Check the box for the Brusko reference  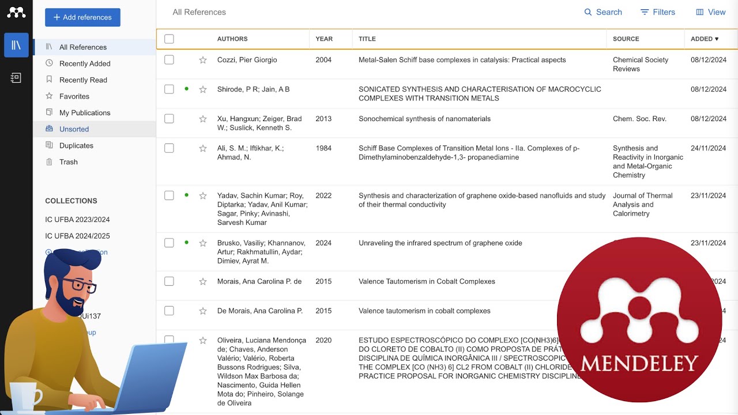pyautogui.click(x=169, y=243)
